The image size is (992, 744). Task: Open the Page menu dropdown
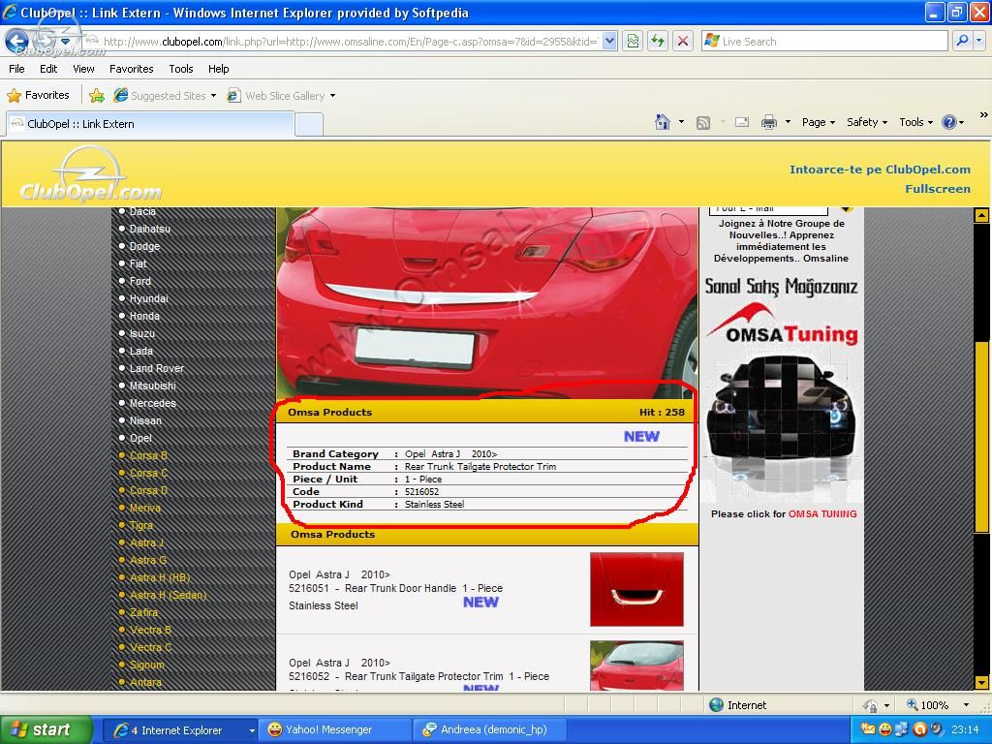(819, 122)
